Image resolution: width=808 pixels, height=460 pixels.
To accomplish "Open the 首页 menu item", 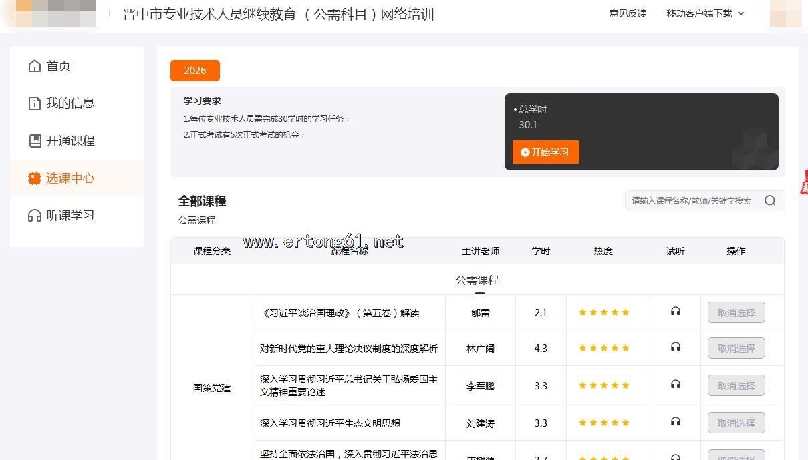I will [x=77, y=66].
